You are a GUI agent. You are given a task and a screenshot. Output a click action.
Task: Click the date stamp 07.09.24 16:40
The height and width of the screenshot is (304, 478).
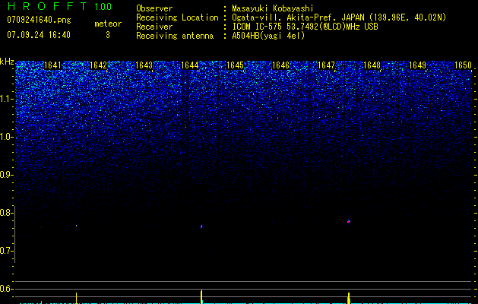click(39, 35)
